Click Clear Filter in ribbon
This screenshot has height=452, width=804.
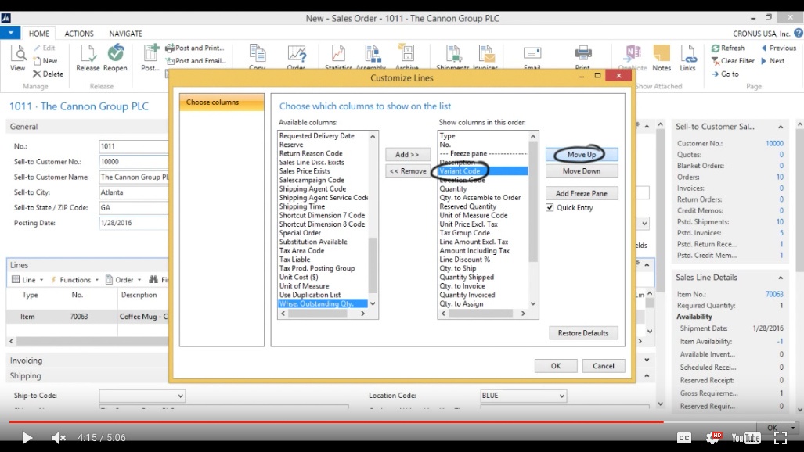click(733, 60)
